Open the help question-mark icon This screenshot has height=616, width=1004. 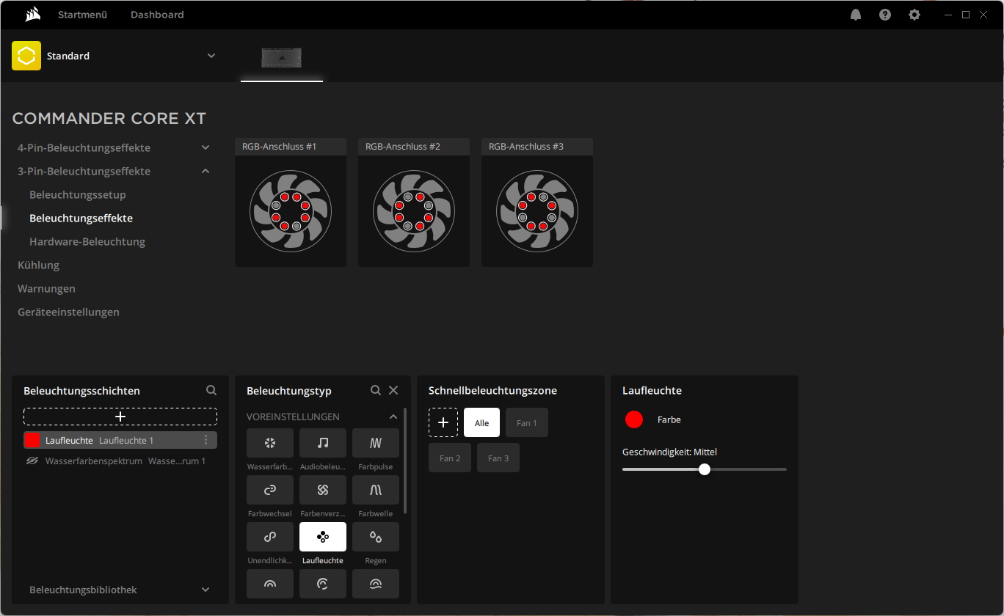pyautogui.click(x=885, y=15)
